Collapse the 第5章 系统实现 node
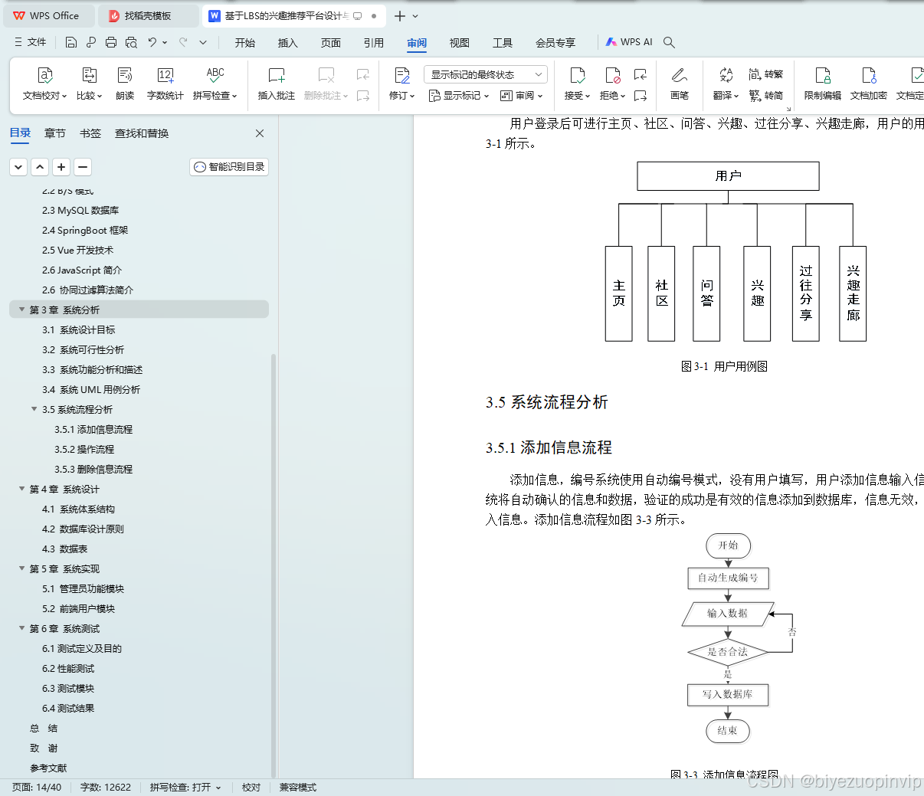Viewport: 924px width, 796px height. click(x=21, y=568)
